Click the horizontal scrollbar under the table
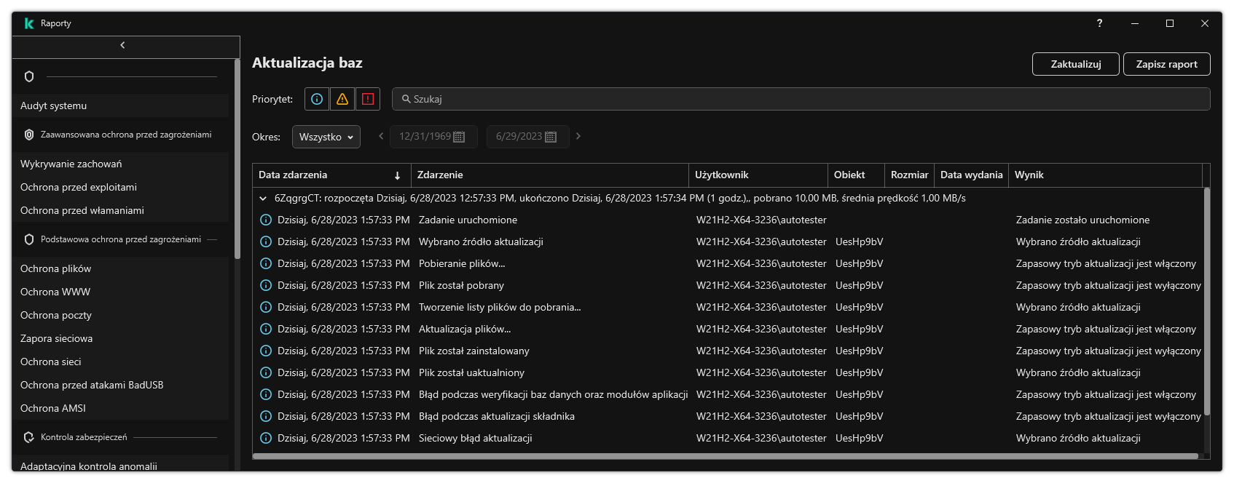 pyautogui.click(x=725, y=456)
